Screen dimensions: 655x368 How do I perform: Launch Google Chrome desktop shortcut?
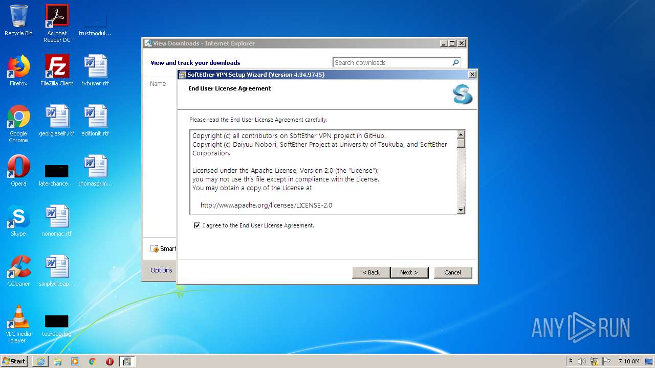18,124
